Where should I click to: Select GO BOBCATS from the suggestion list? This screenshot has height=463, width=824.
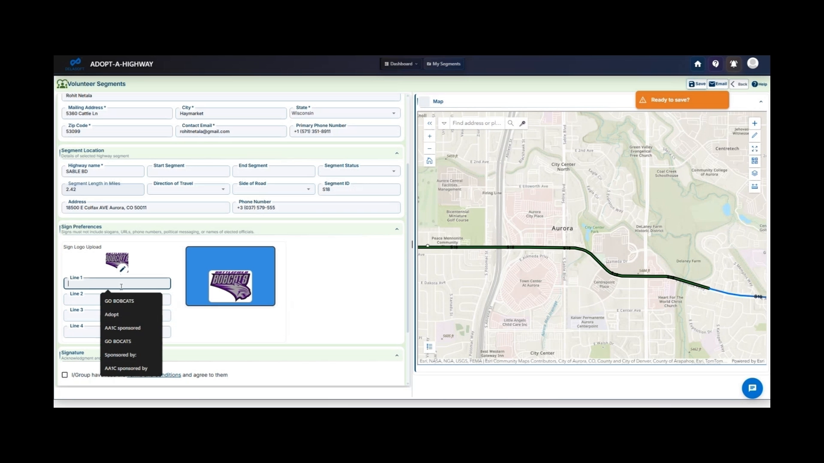click(119, 301)
